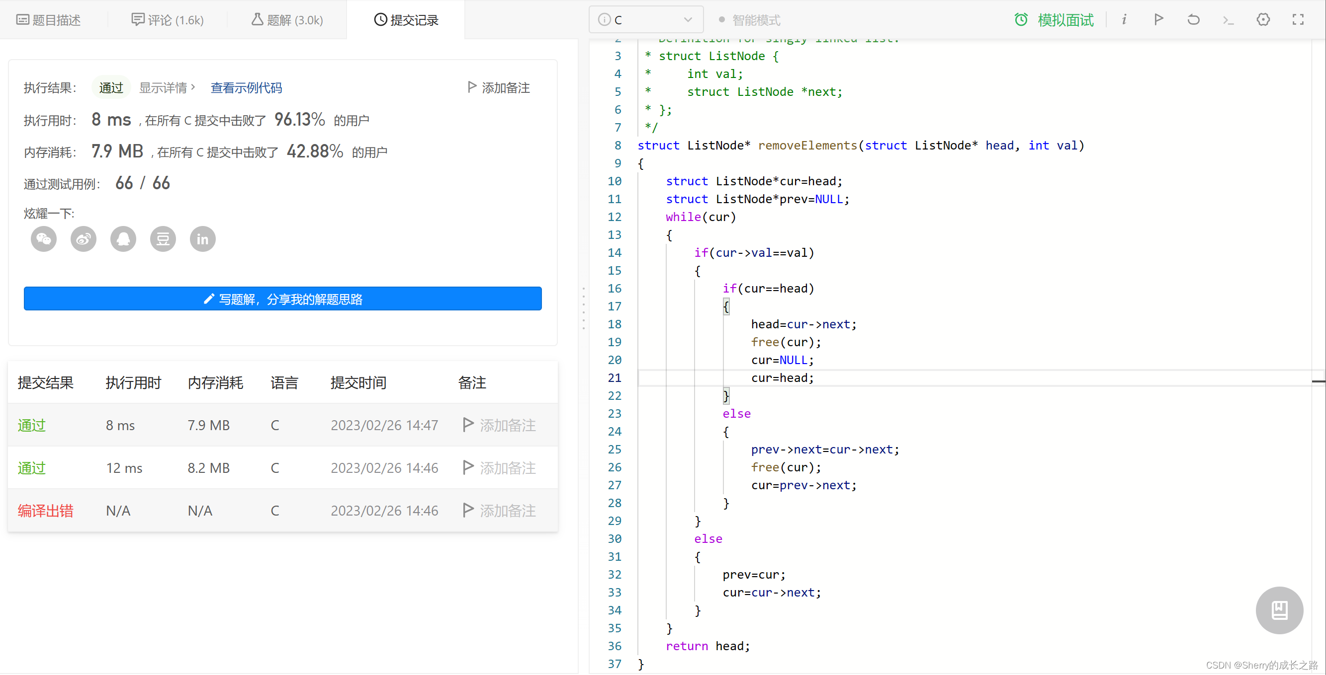
Task: Enter fullscreen editor mode
Action: 1298,19
